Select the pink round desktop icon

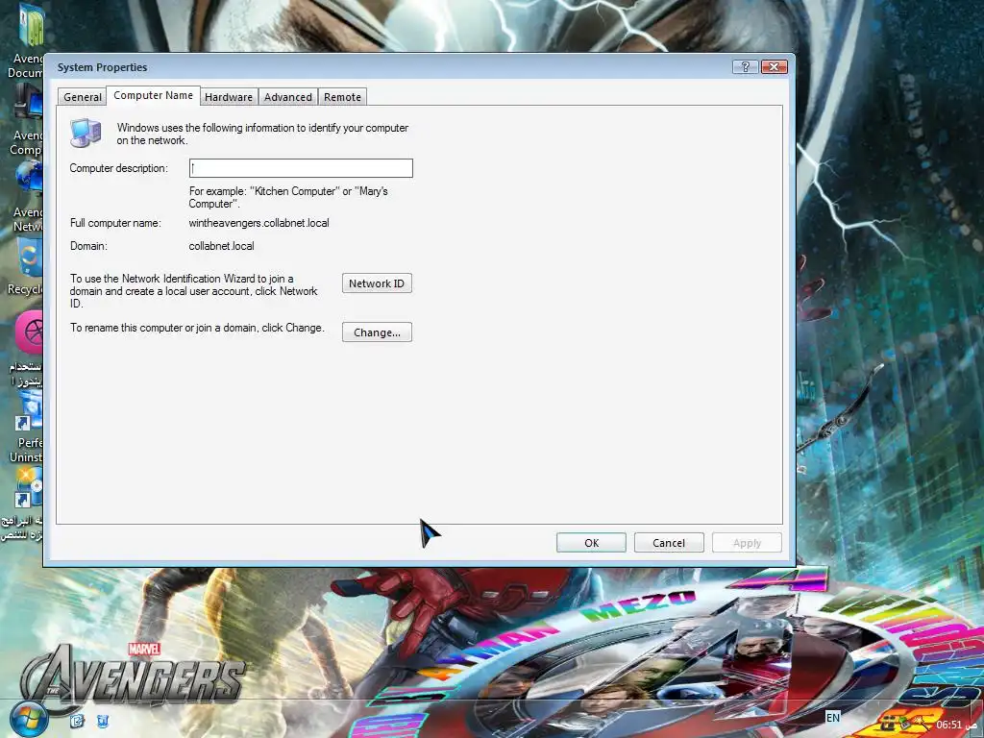coord(29,332)
